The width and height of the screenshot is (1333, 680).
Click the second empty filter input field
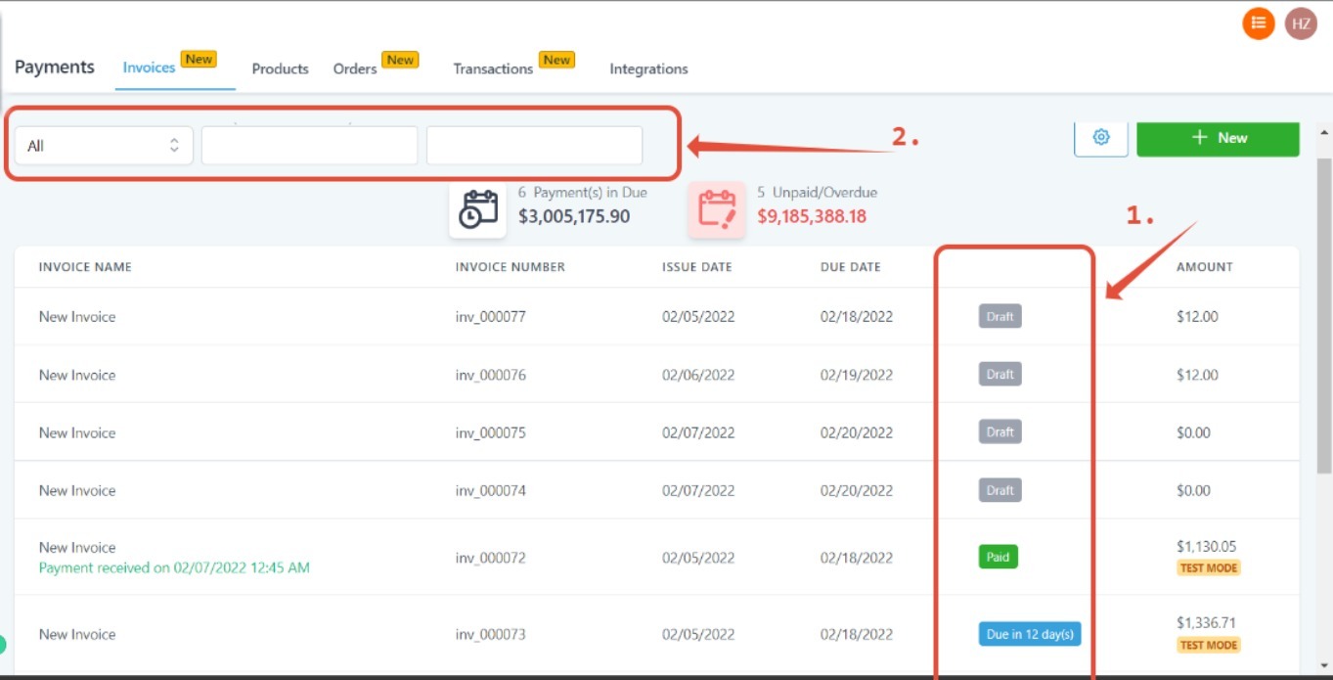[x=534, y=146]
